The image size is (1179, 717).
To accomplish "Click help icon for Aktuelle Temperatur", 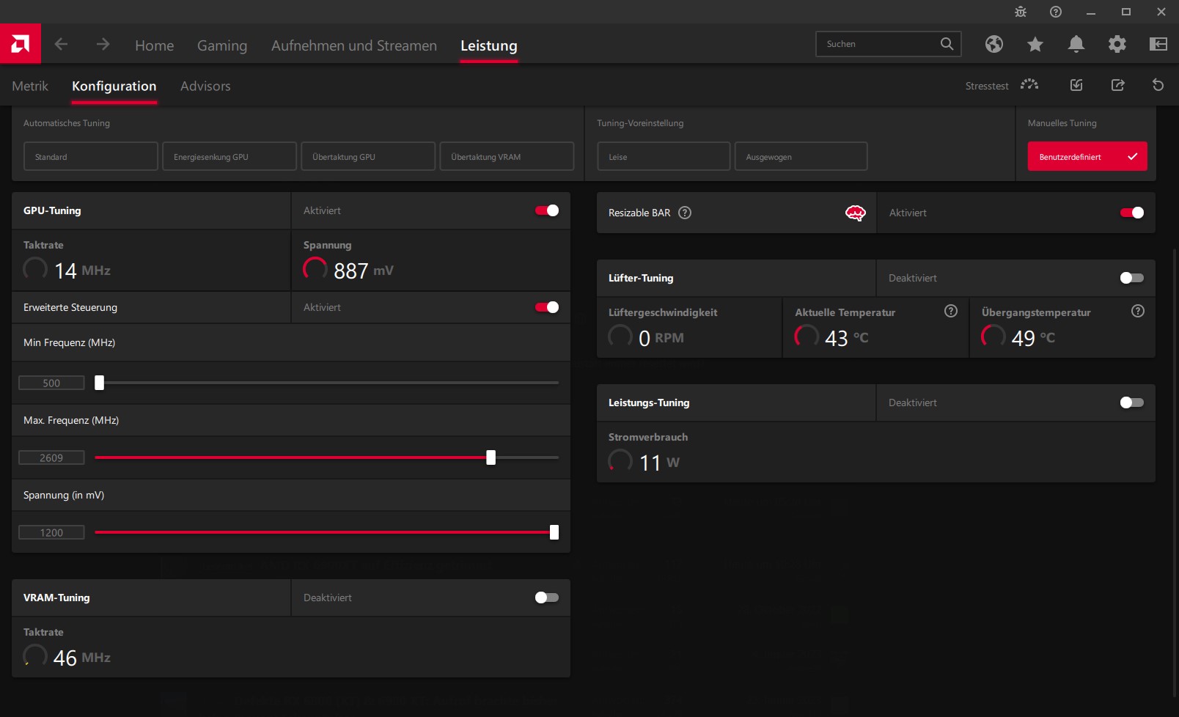I will (951, 311).
